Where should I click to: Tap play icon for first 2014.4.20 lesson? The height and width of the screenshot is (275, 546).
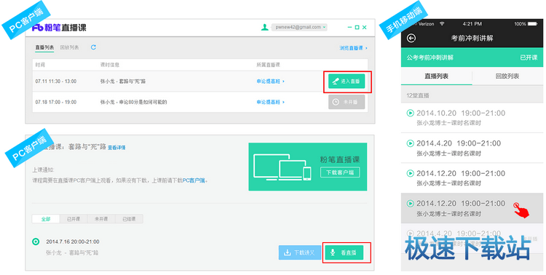coord(410,143)
